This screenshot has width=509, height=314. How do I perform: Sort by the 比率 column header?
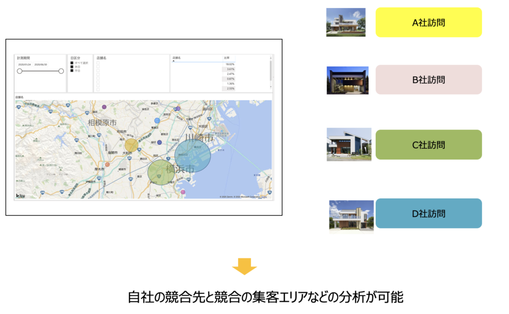click(227, 58)
